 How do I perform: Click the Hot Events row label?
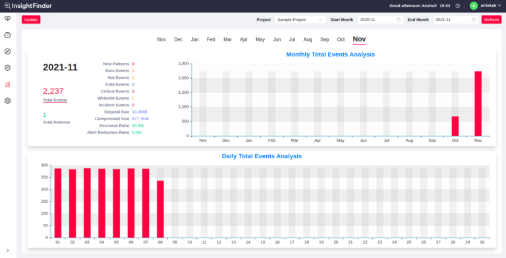119,77
